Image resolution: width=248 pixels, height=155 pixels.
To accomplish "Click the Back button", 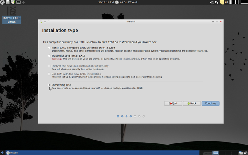I will pos(192,103).
